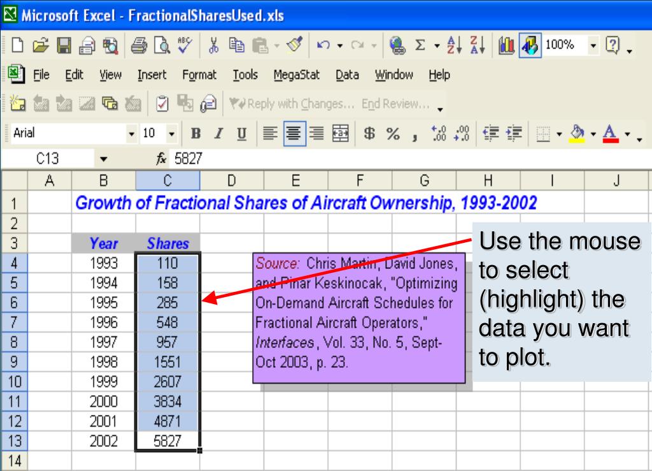Viewport: 652px width, 471px height.
Task: Click the formula bar showing 5827
Action: pos(409,159)
